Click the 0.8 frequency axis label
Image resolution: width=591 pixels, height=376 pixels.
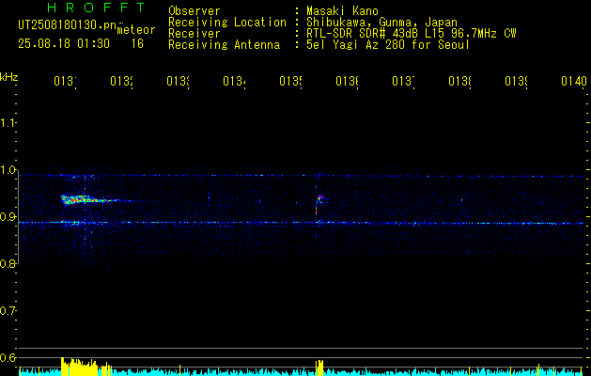(x=8, y=264)
